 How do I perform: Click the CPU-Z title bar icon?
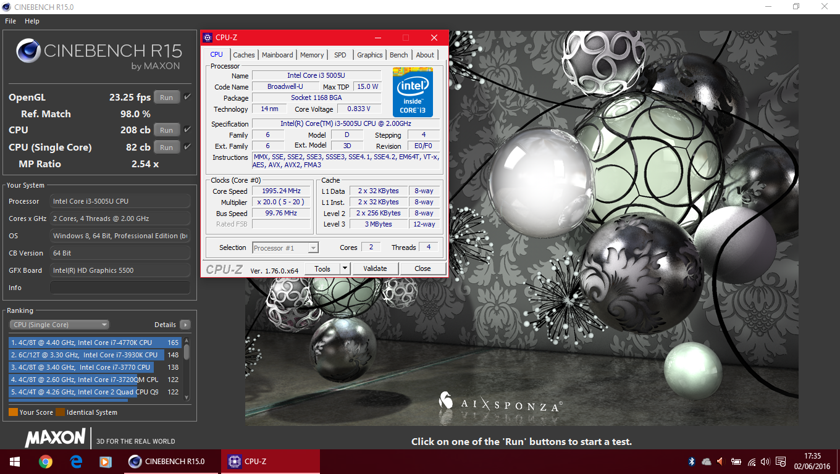click(208, 38)
